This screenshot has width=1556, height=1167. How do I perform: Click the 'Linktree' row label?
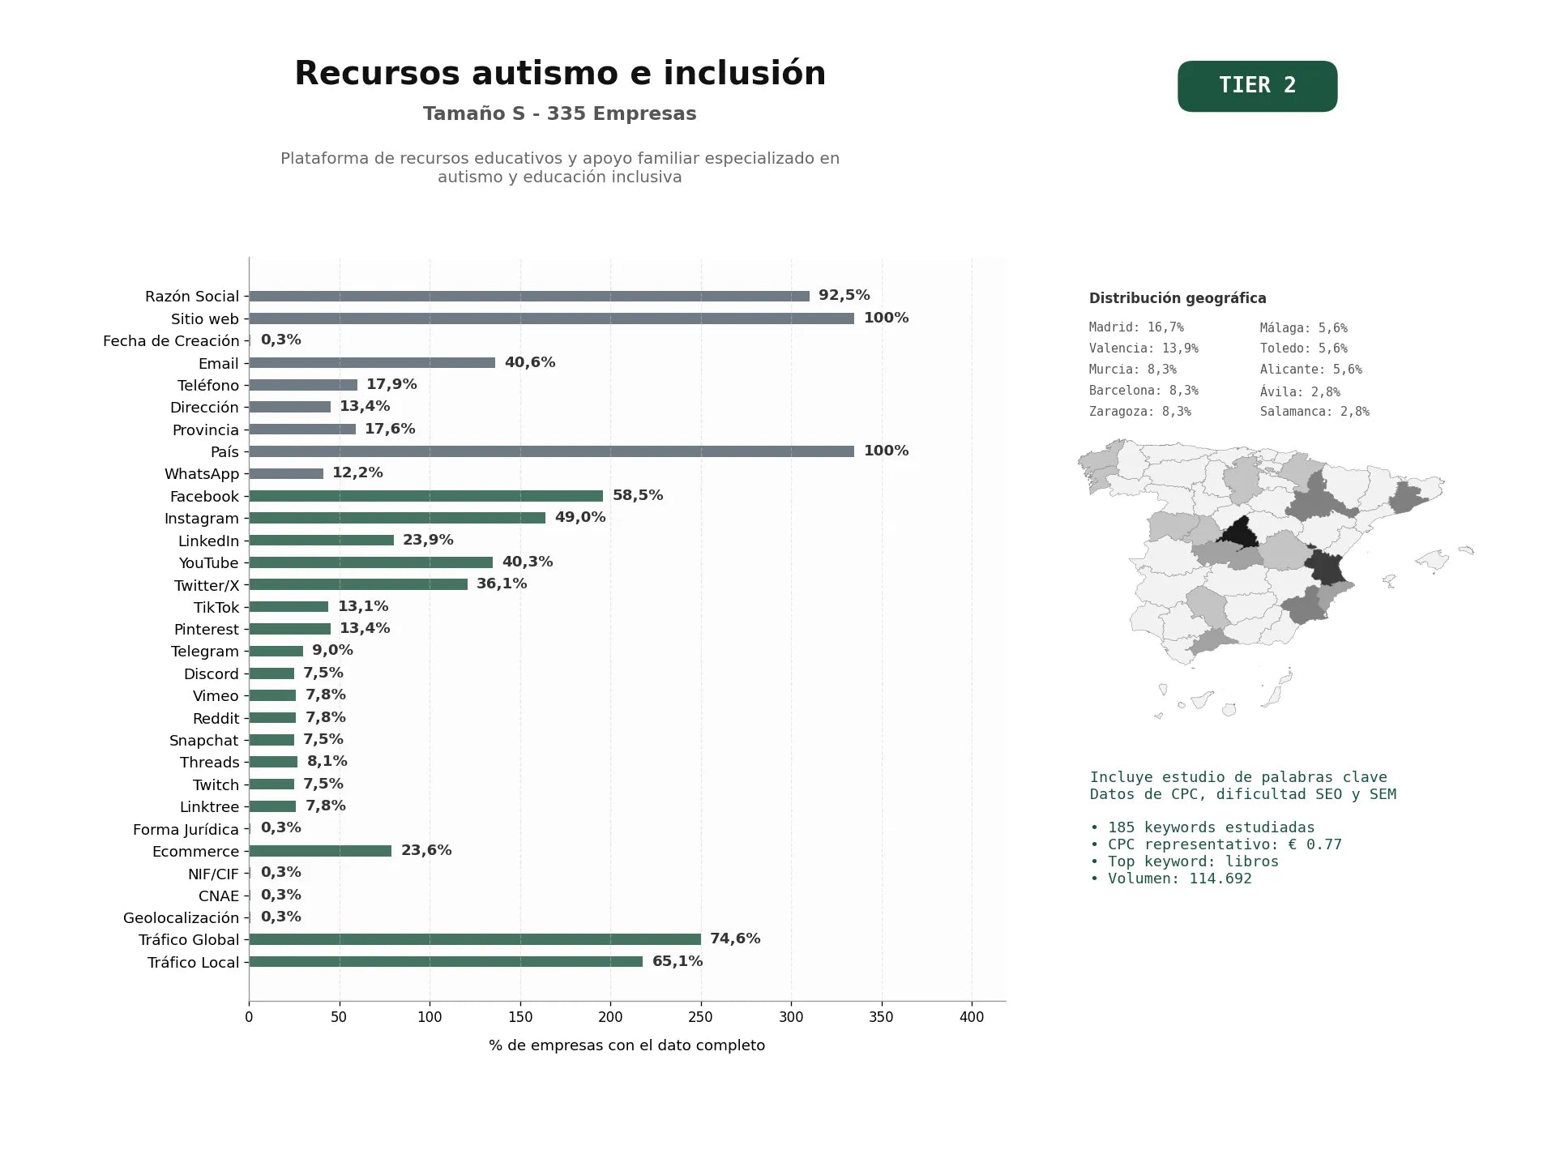pos(210,807)
